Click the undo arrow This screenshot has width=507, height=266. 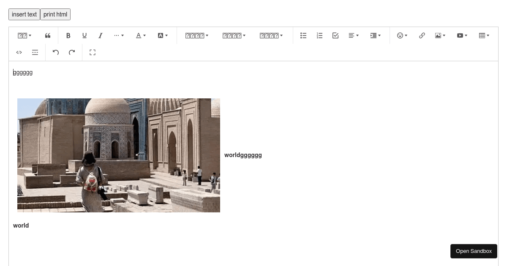[56, 52]
